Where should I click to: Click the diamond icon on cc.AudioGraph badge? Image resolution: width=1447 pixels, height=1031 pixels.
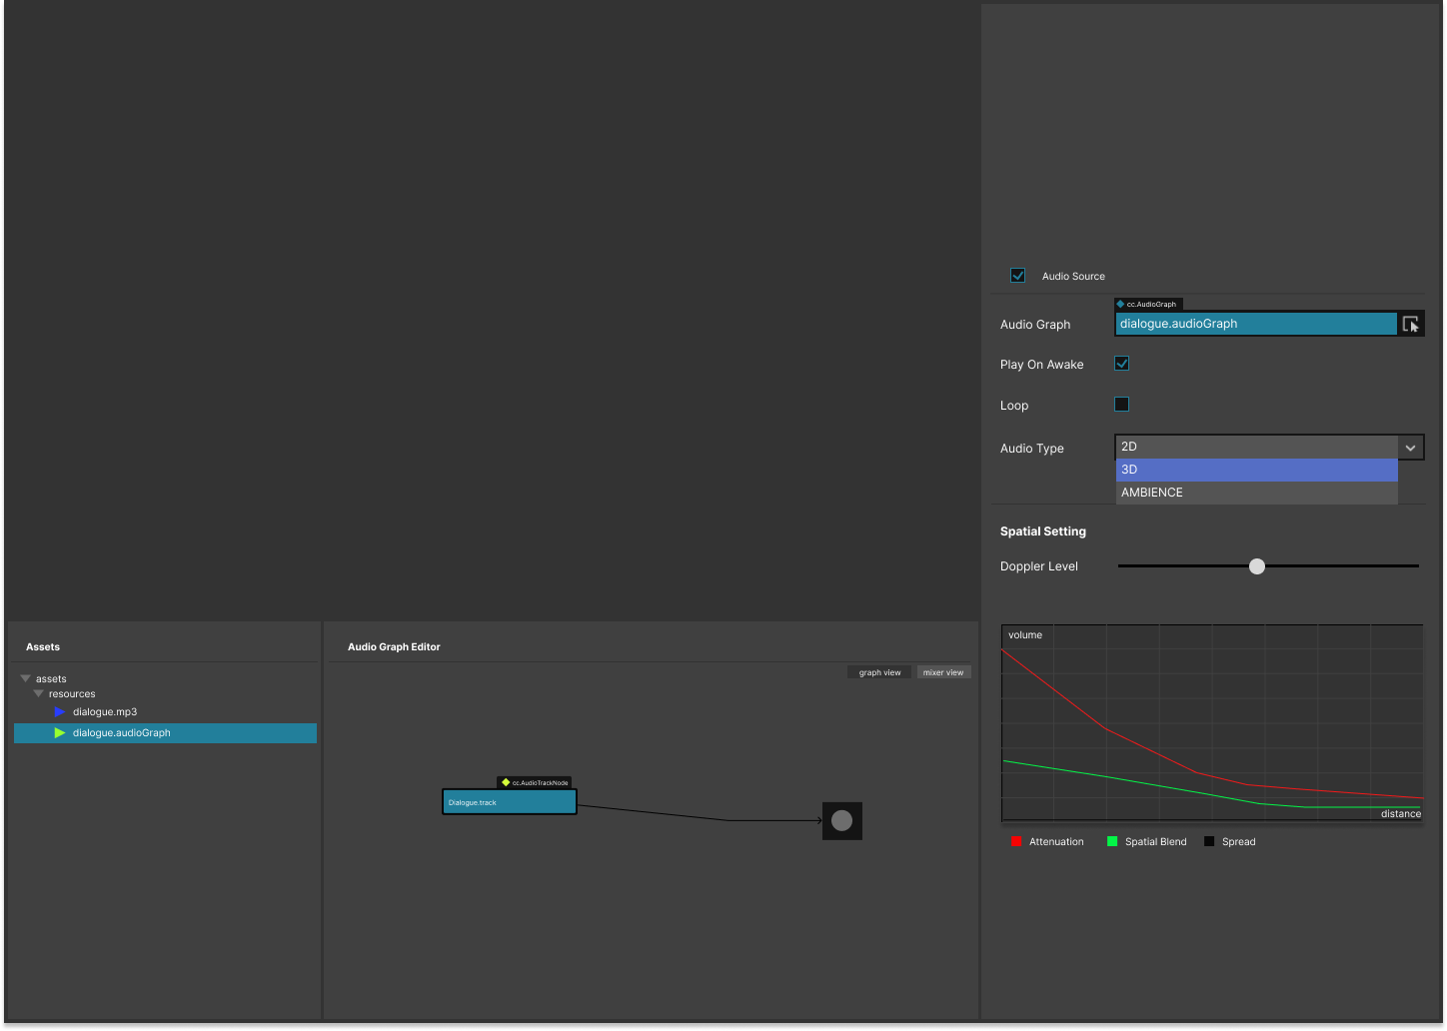pyautogui.click(x=1121, y=304)
